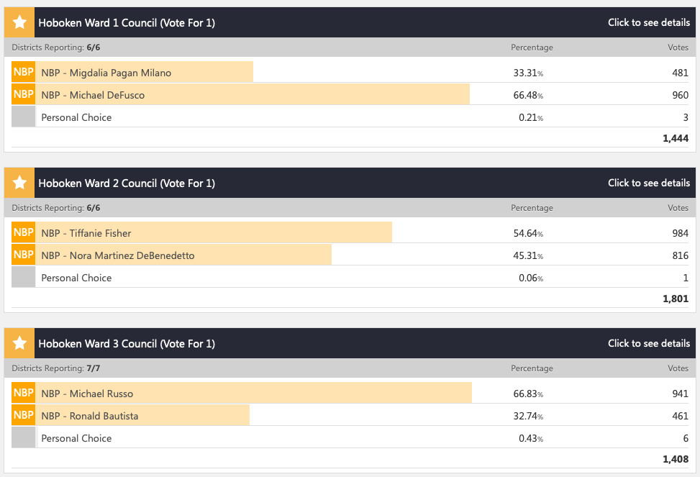This screenshot has width=700, height=477.
Task: Click the star icon for Ward 1 Council
Action: click(19, 22)
